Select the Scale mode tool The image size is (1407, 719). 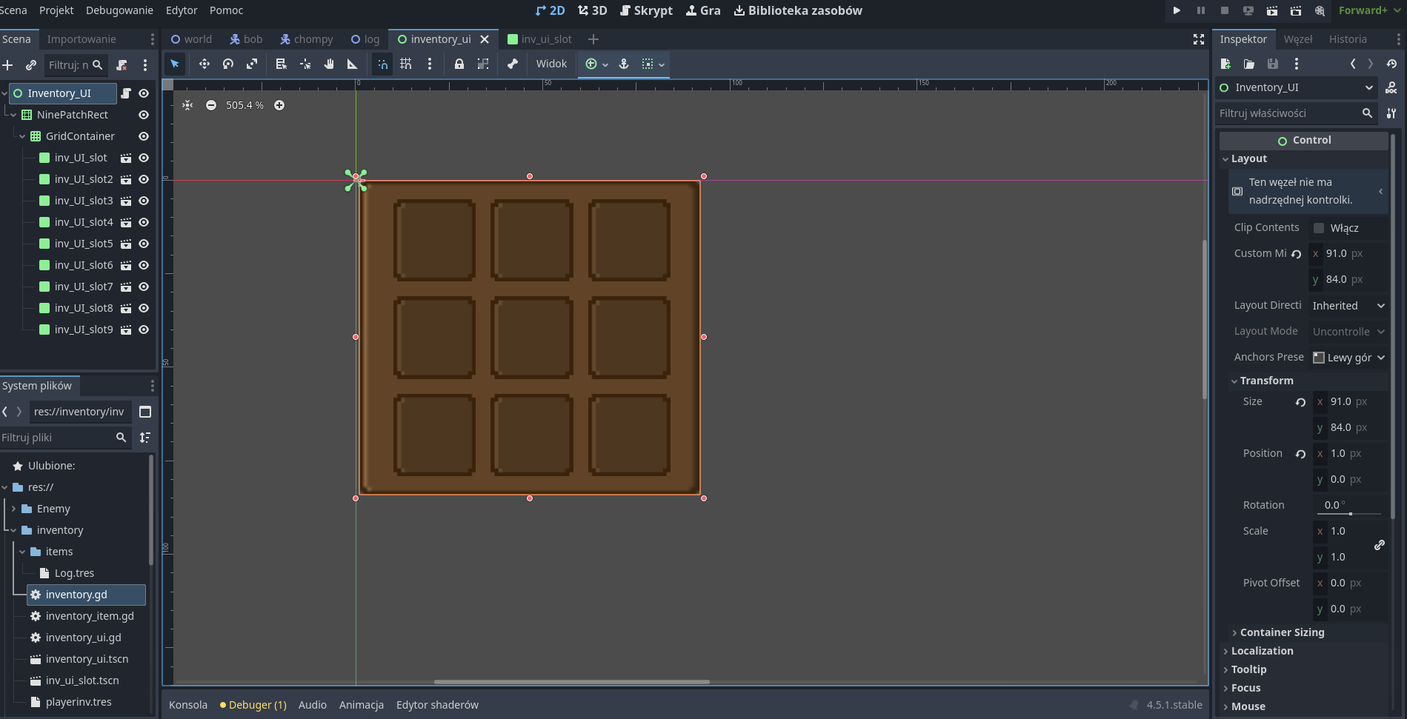[x=252, y=64]
